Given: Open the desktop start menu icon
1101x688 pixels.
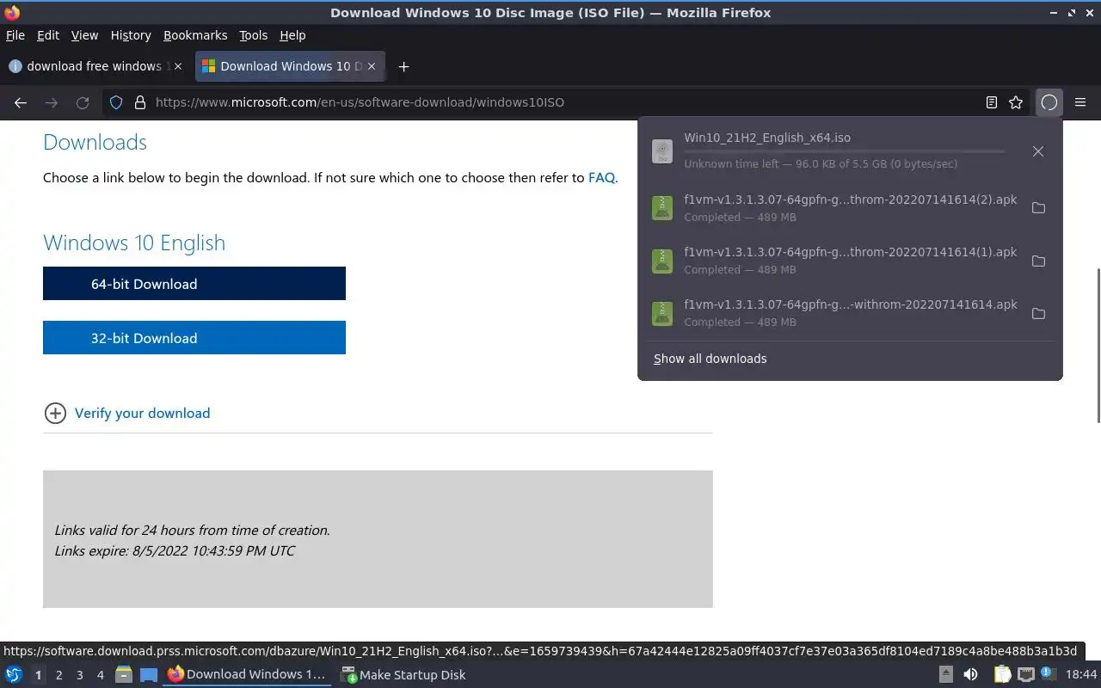Looking at the screenshot, I should [x=14, y=675].
